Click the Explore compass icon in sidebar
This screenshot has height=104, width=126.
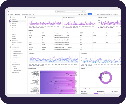coord(10,23)
